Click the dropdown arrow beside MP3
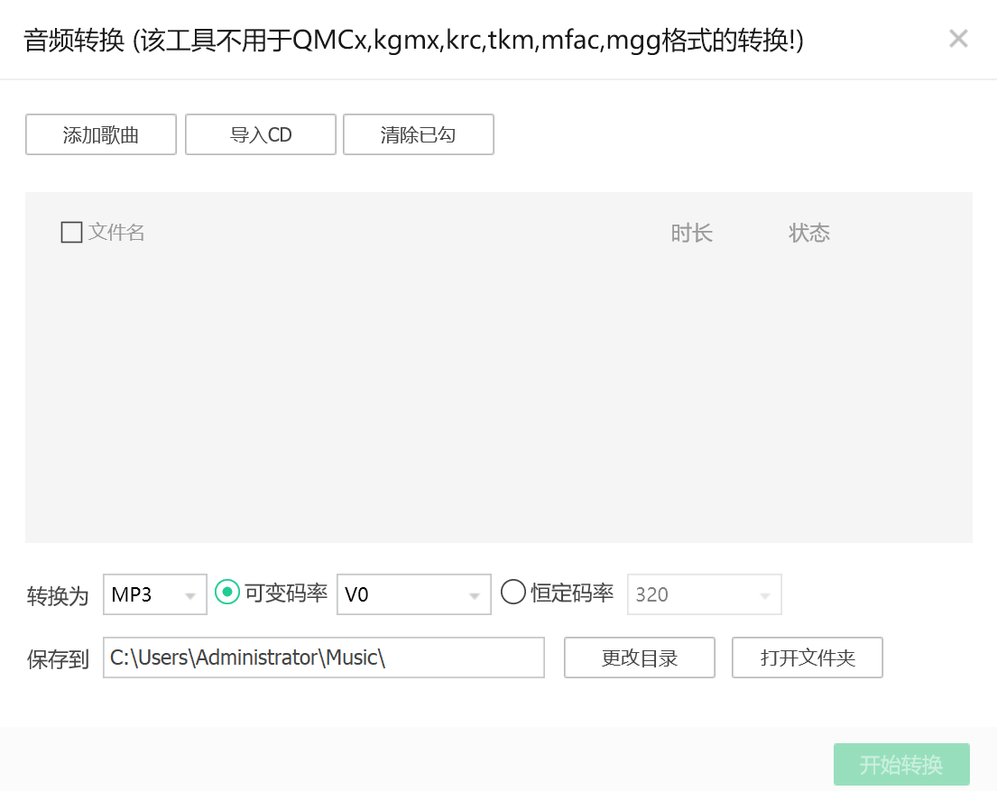The height and width of the screenshot is (791, 997). point(189,593)
